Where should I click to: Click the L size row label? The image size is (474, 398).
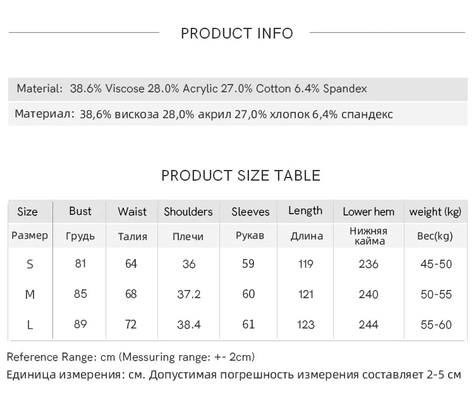[30, 325]
